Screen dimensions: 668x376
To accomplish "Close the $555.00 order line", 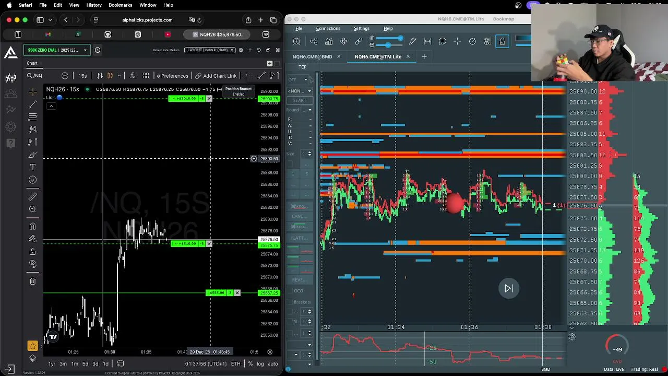I will click(237, 292).
